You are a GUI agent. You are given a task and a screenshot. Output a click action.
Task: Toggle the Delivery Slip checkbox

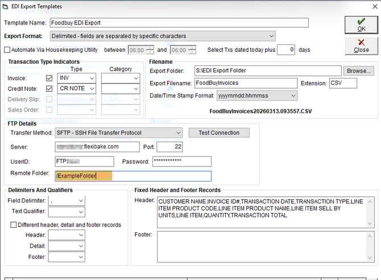tap(49, 99)
